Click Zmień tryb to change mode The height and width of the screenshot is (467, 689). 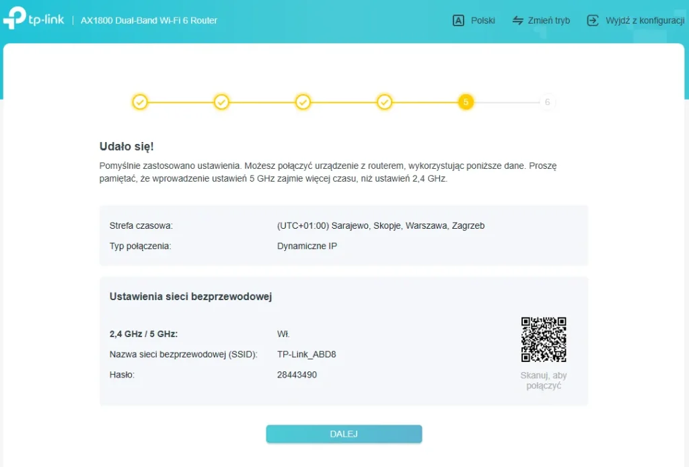pos(549,21)
